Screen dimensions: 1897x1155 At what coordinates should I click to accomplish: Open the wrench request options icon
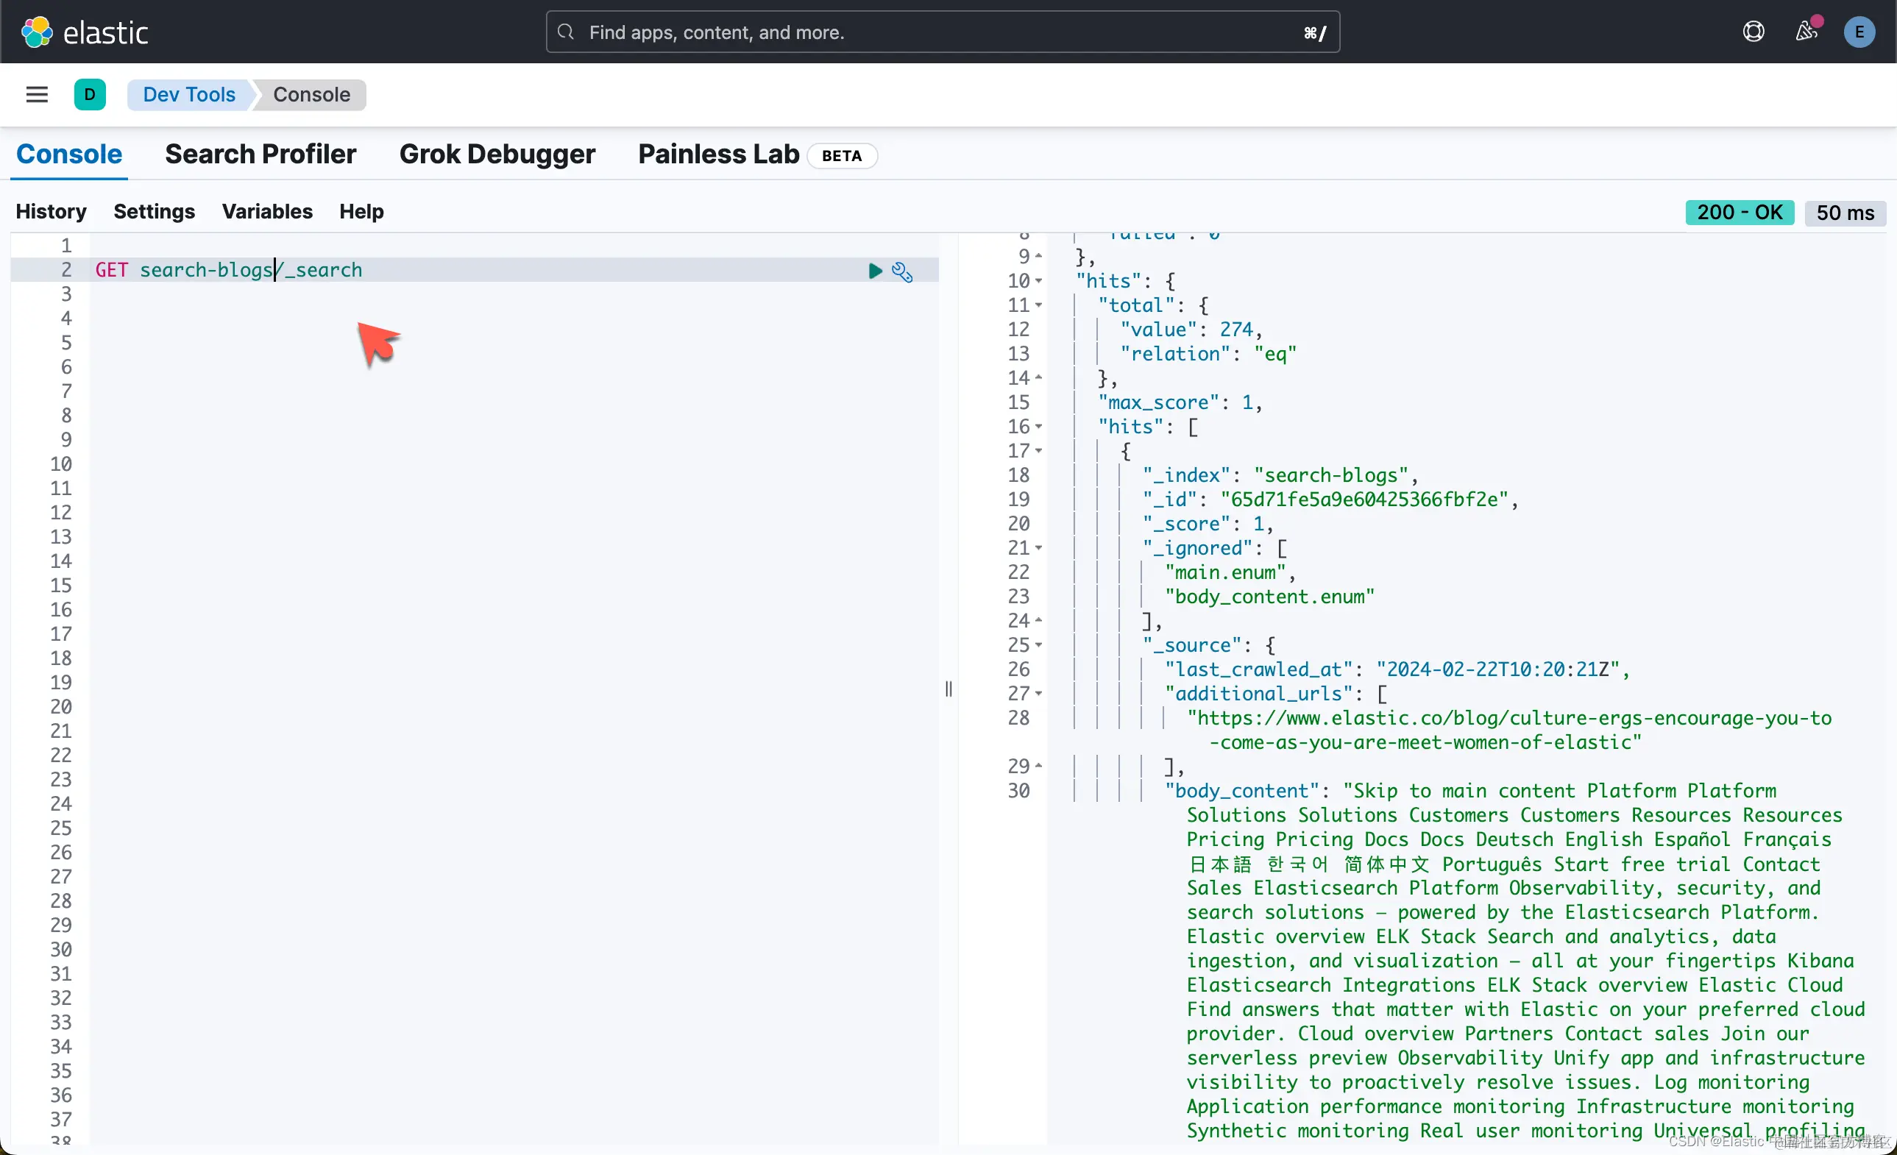(x=901, y=271)
